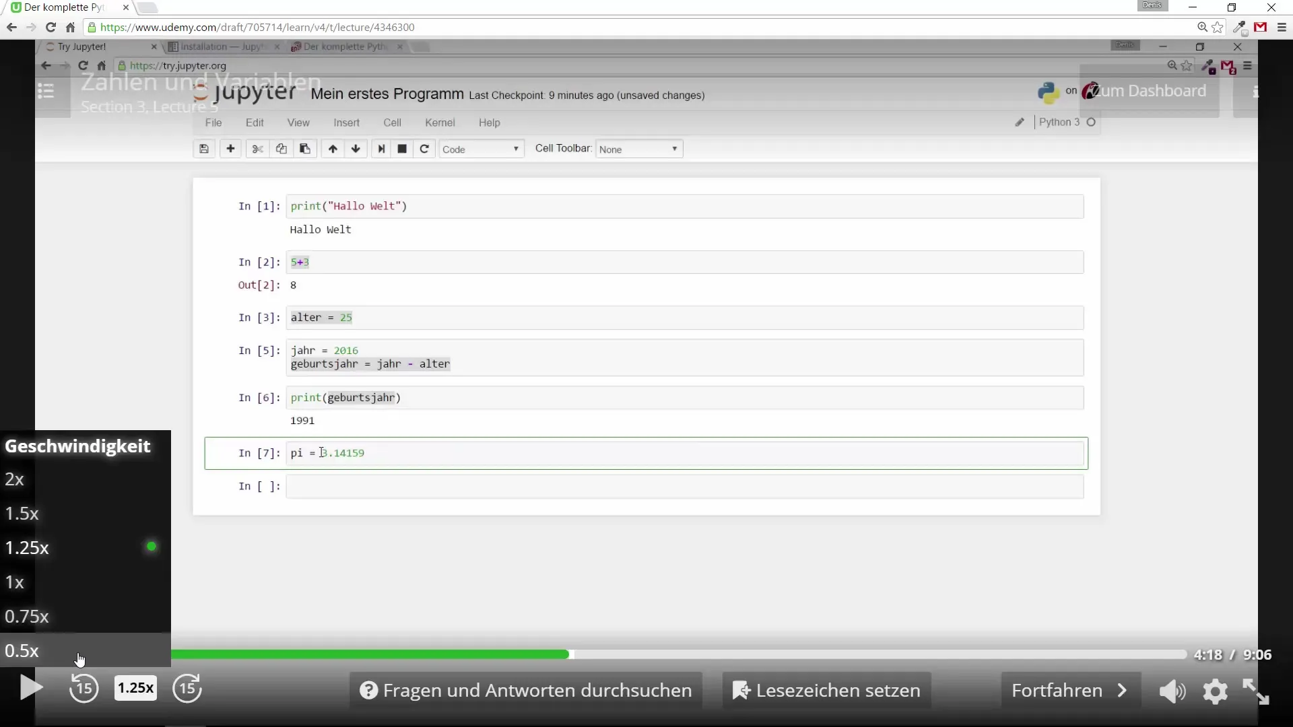The height and width of the screenshot is (727, 1293).
Task: Click the insert cell below plus icon
Action: (x=230, y=149)
